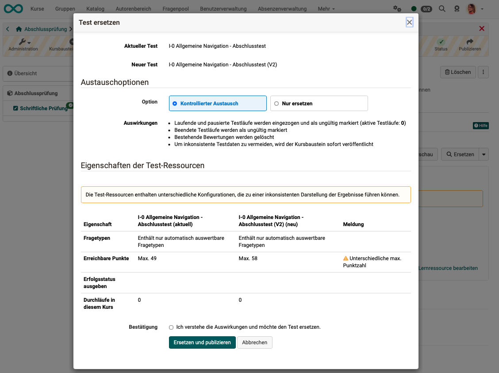Viewport: 499px width, 373px height.
Task: Go back using the breadcrumb arrow
Action: [8, 29]
